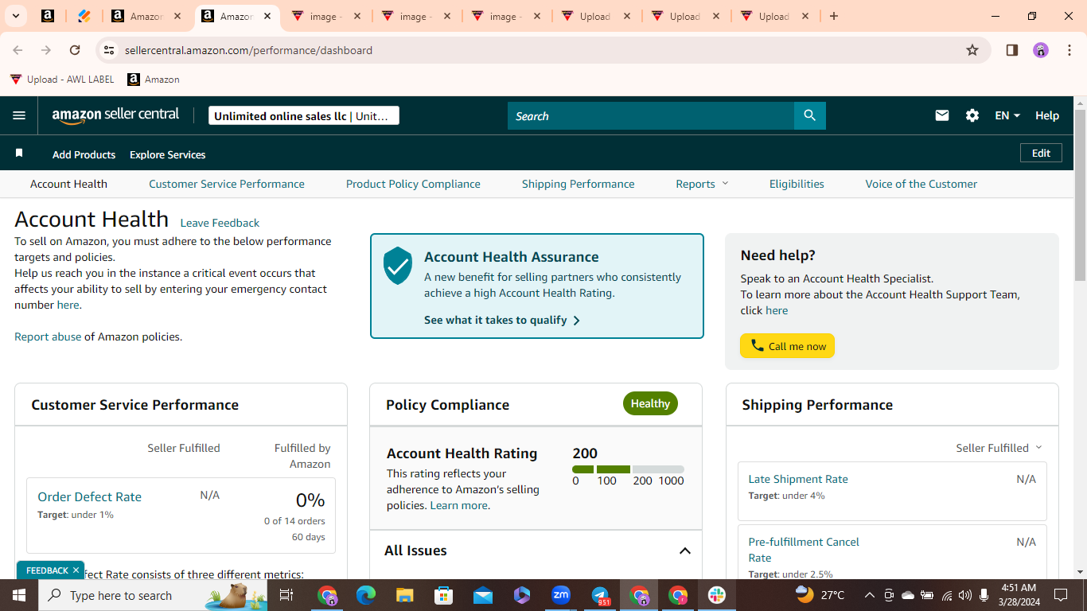This screenshot has height=611, width=1087.
Task: Click the Chrome profile avatar
Action: (x=1041, y=50)
